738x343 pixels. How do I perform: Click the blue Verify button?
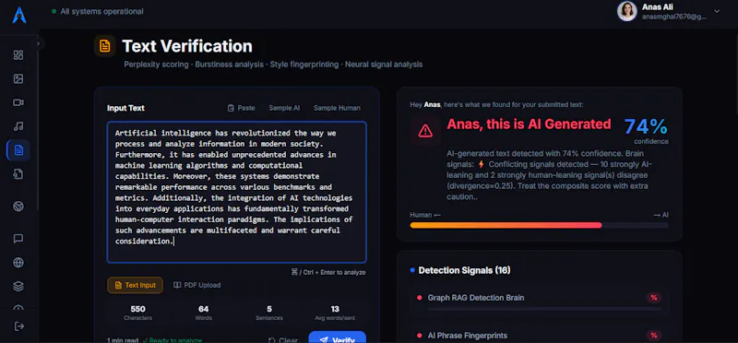coord(338,337)
